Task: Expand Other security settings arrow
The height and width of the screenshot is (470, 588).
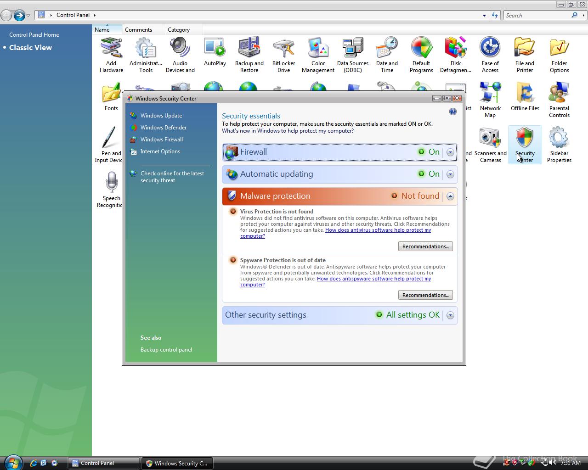Action: [x=450, y=315]
